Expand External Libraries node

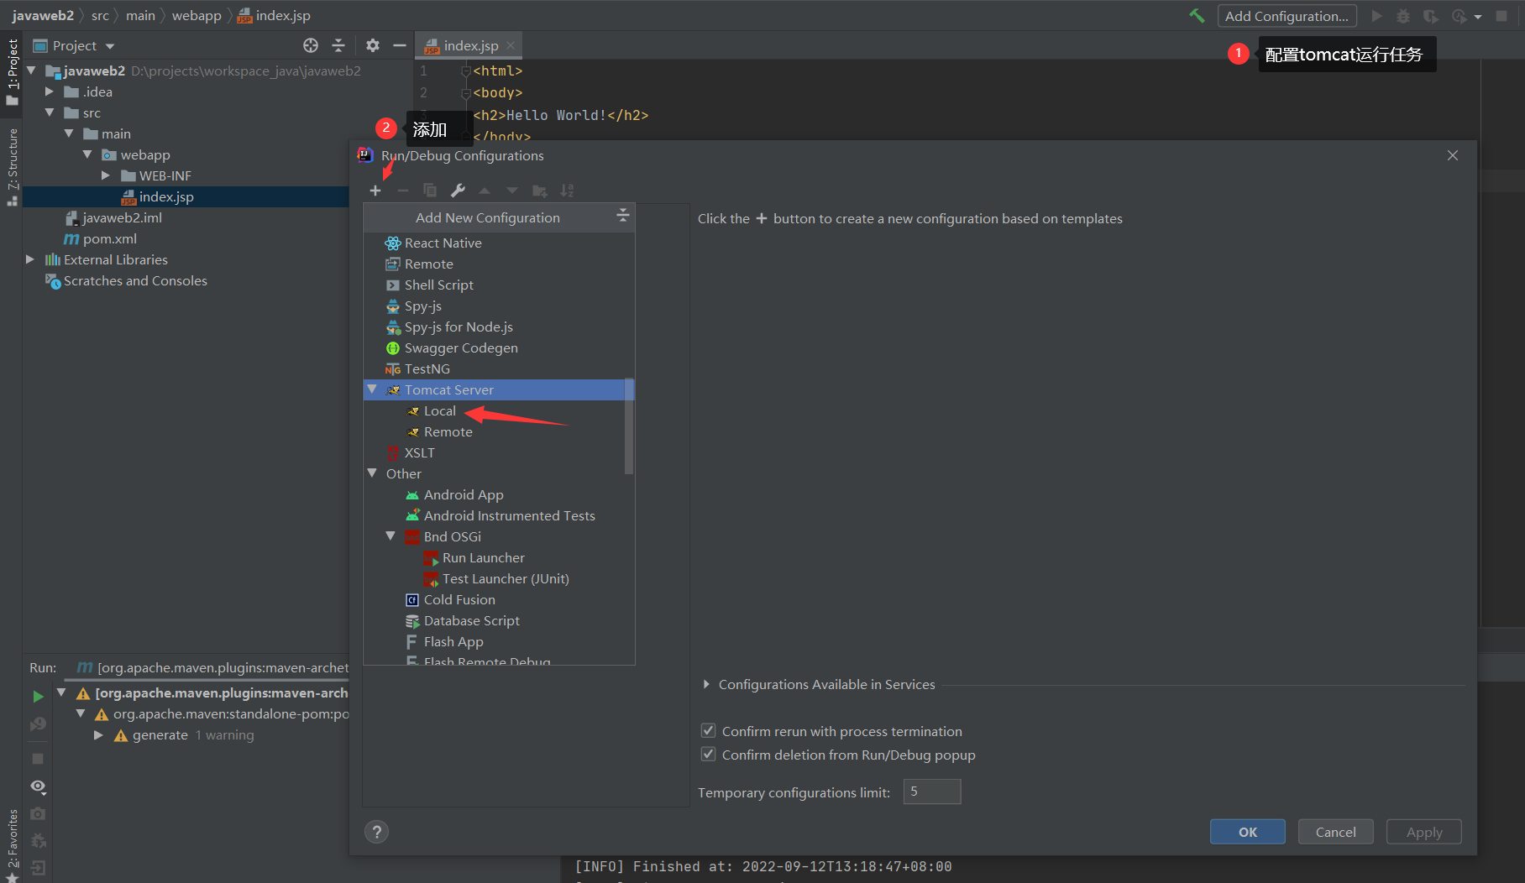click(x=30, y=259)
